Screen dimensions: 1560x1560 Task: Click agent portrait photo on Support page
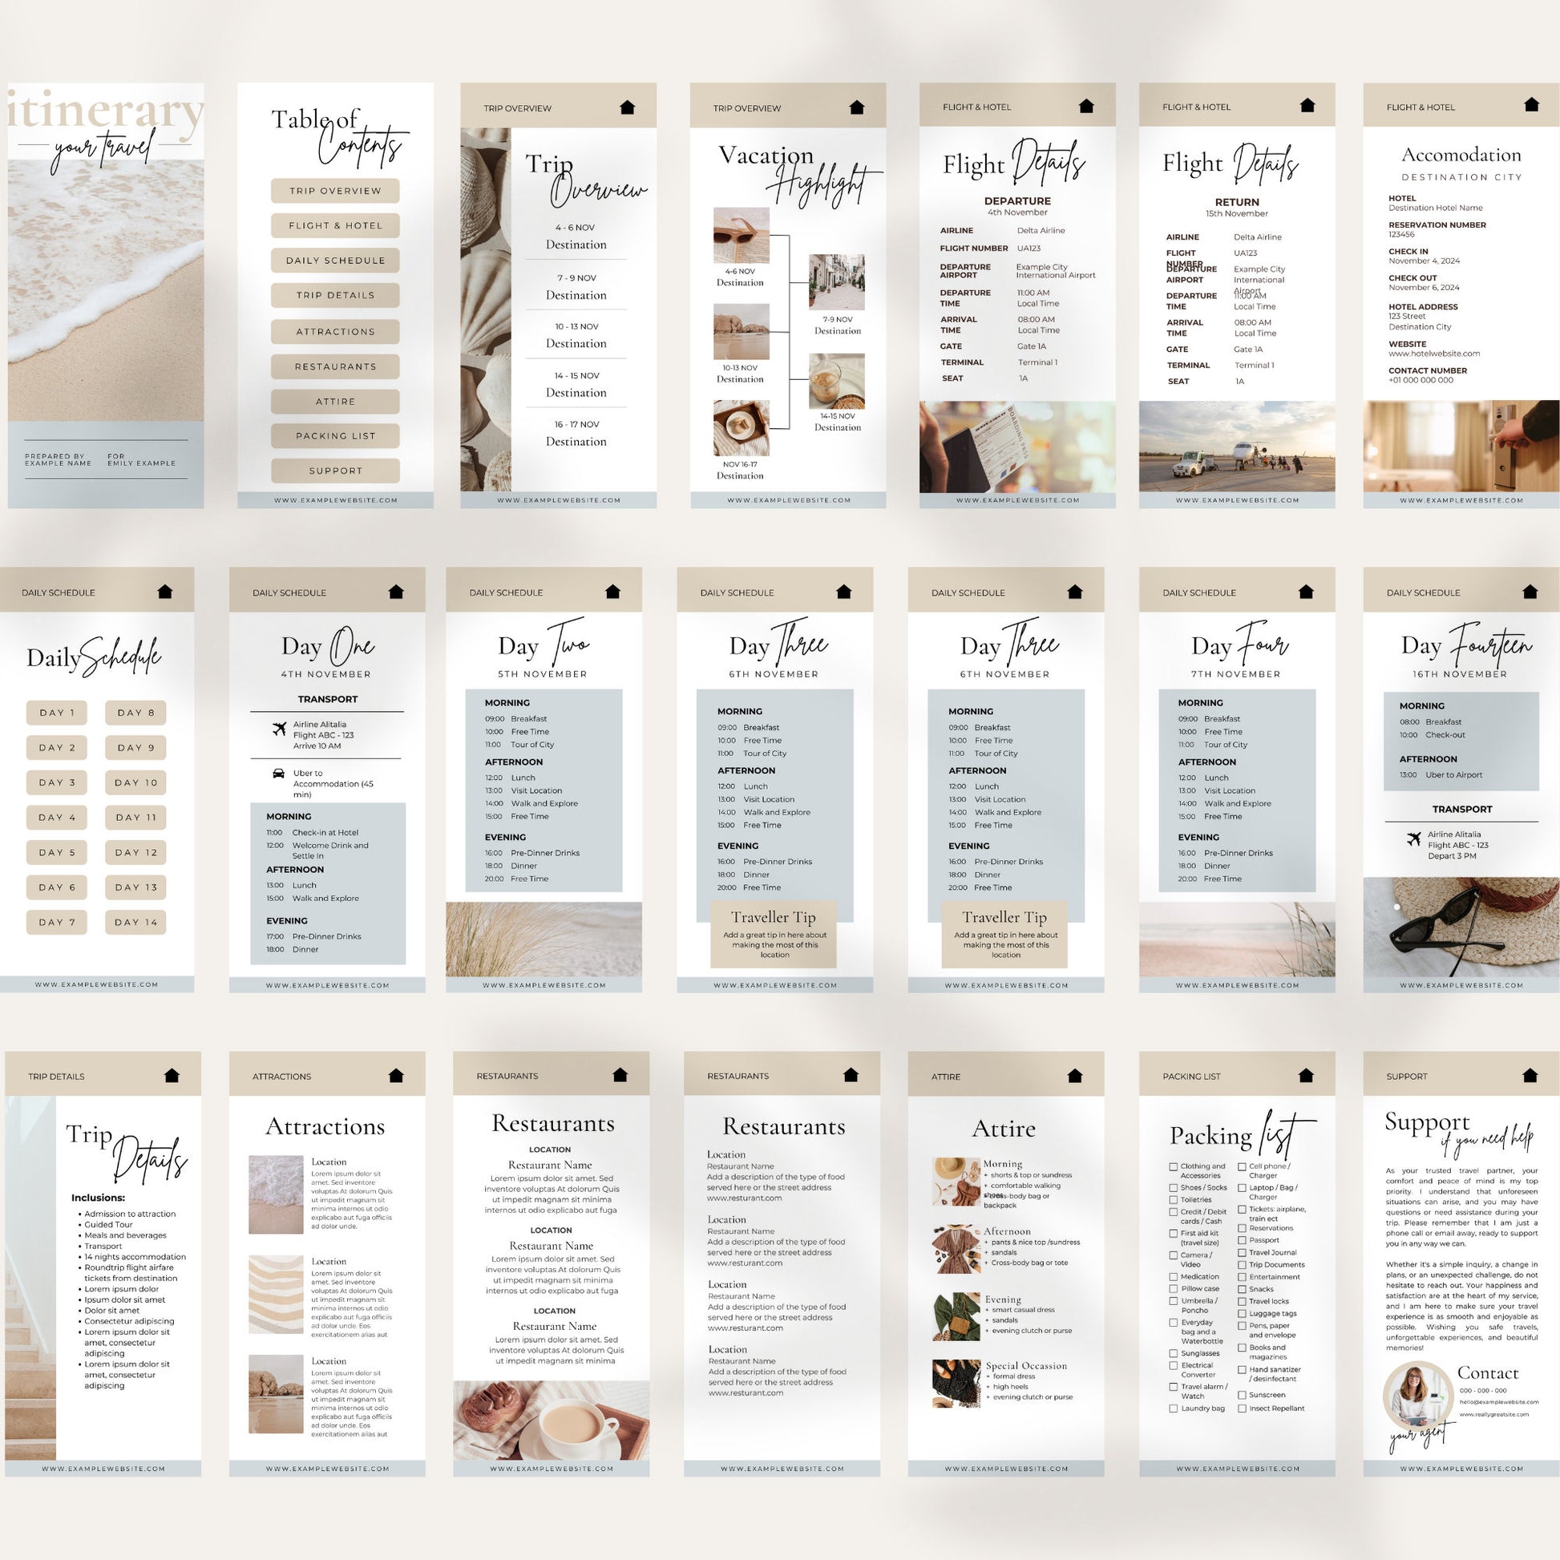(x=1418, y=1398)
